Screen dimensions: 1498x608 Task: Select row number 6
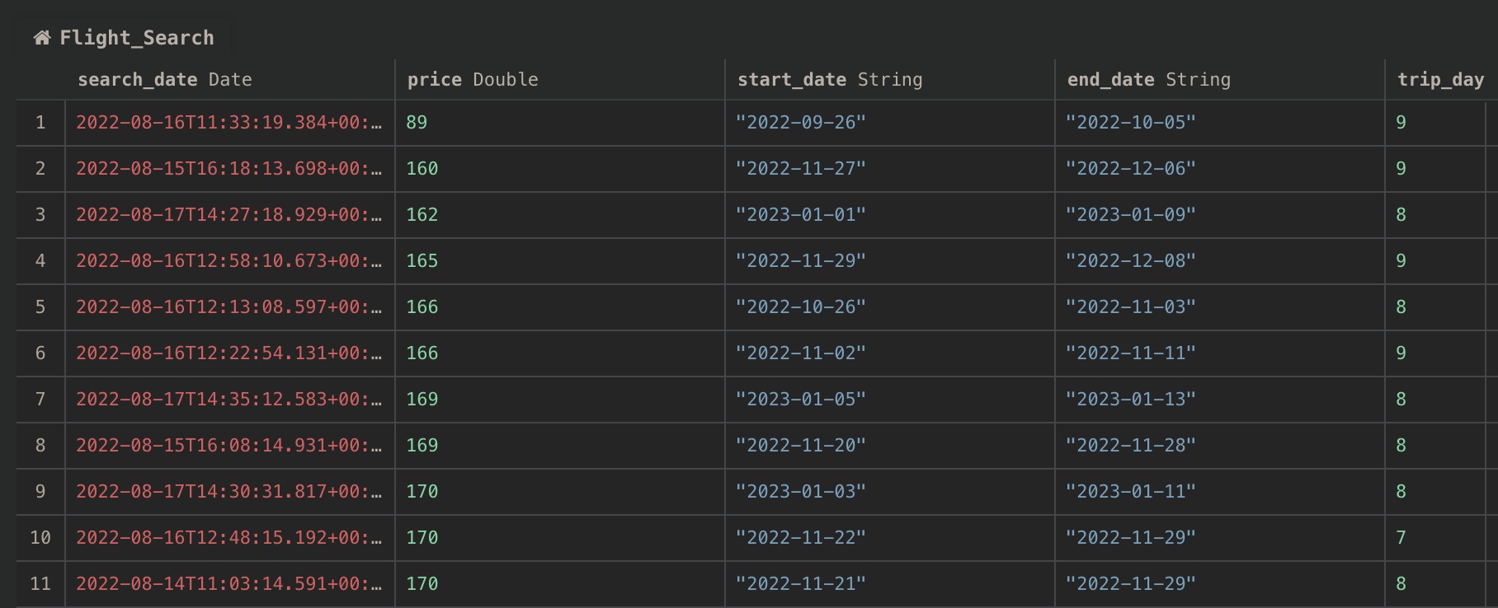40,353
